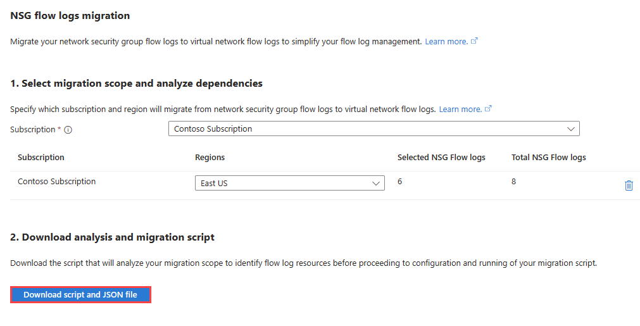Click external-link icon after section 1 Learn more
The height and width of the screenshot is (326, 640).
point(488,109)
